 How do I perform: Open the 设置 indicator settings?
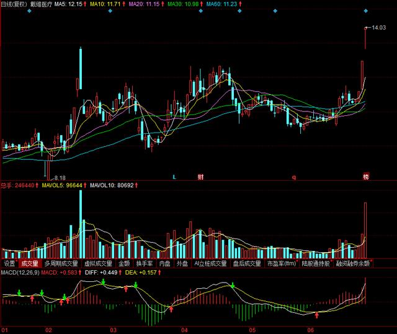coord(10,263)
